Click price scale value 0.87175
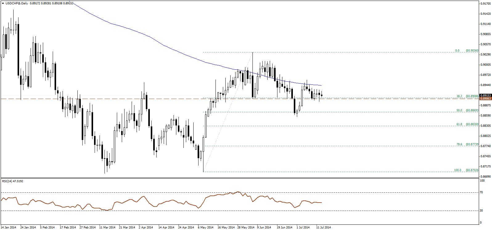Viewport: 492px width, 230px height. click(x=486, y=166)
